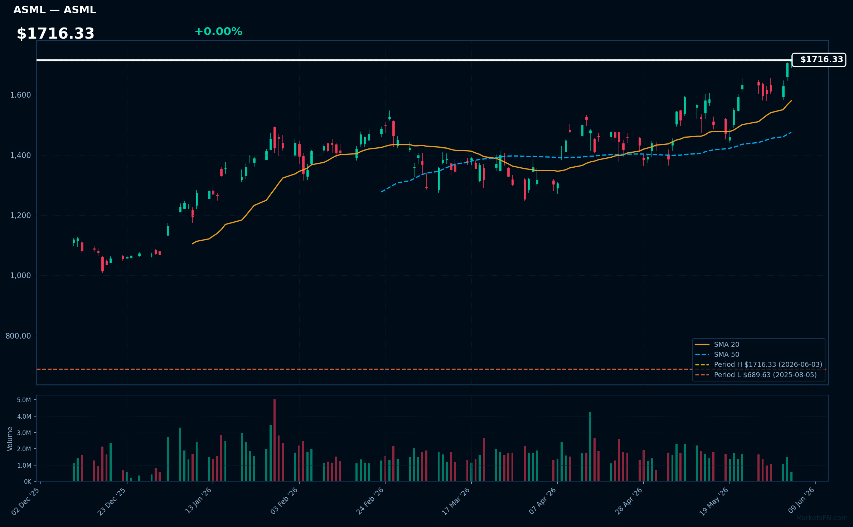
Task: Click the SMA 20 legend entry
Action: tap(717, 344)
